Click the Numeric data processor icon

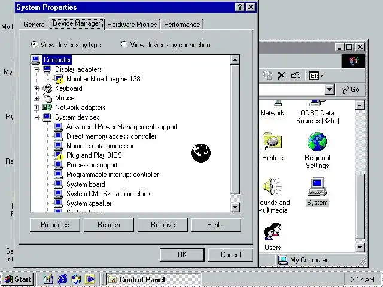coord(59,146)
